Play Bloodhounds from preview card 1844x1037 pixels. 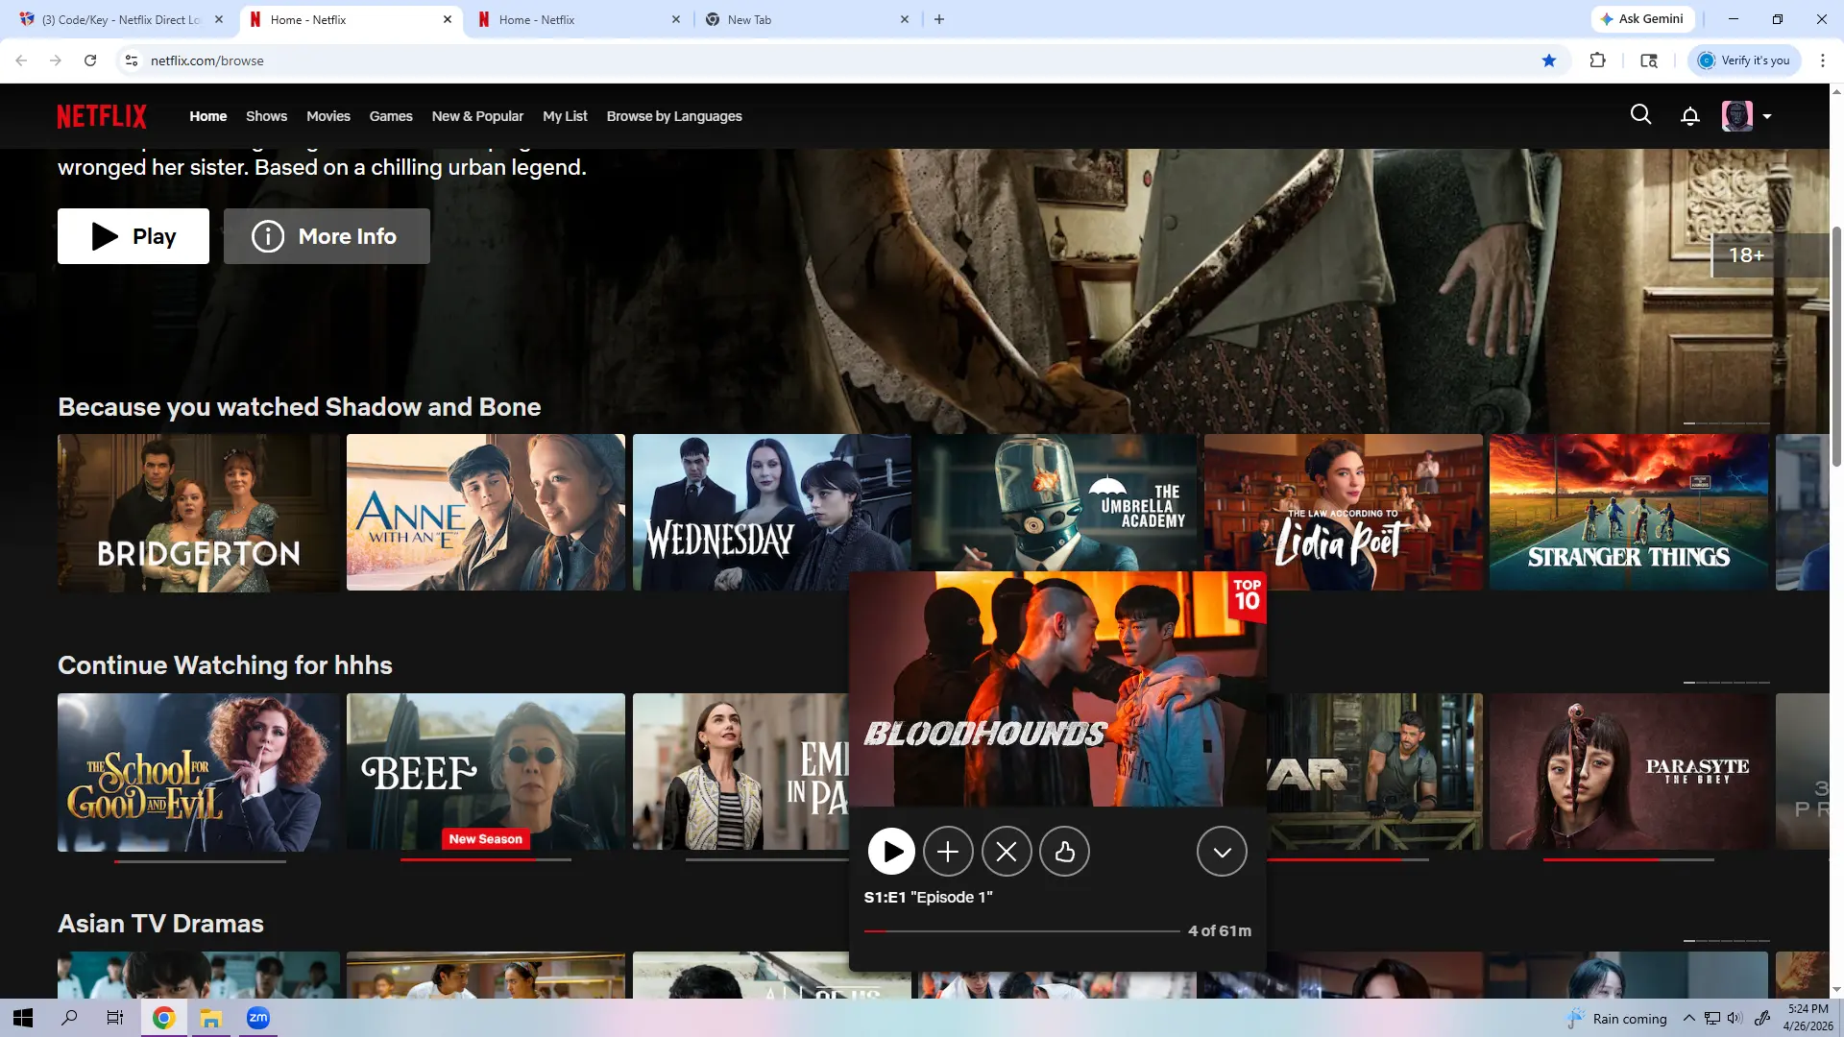click(891, 852)
